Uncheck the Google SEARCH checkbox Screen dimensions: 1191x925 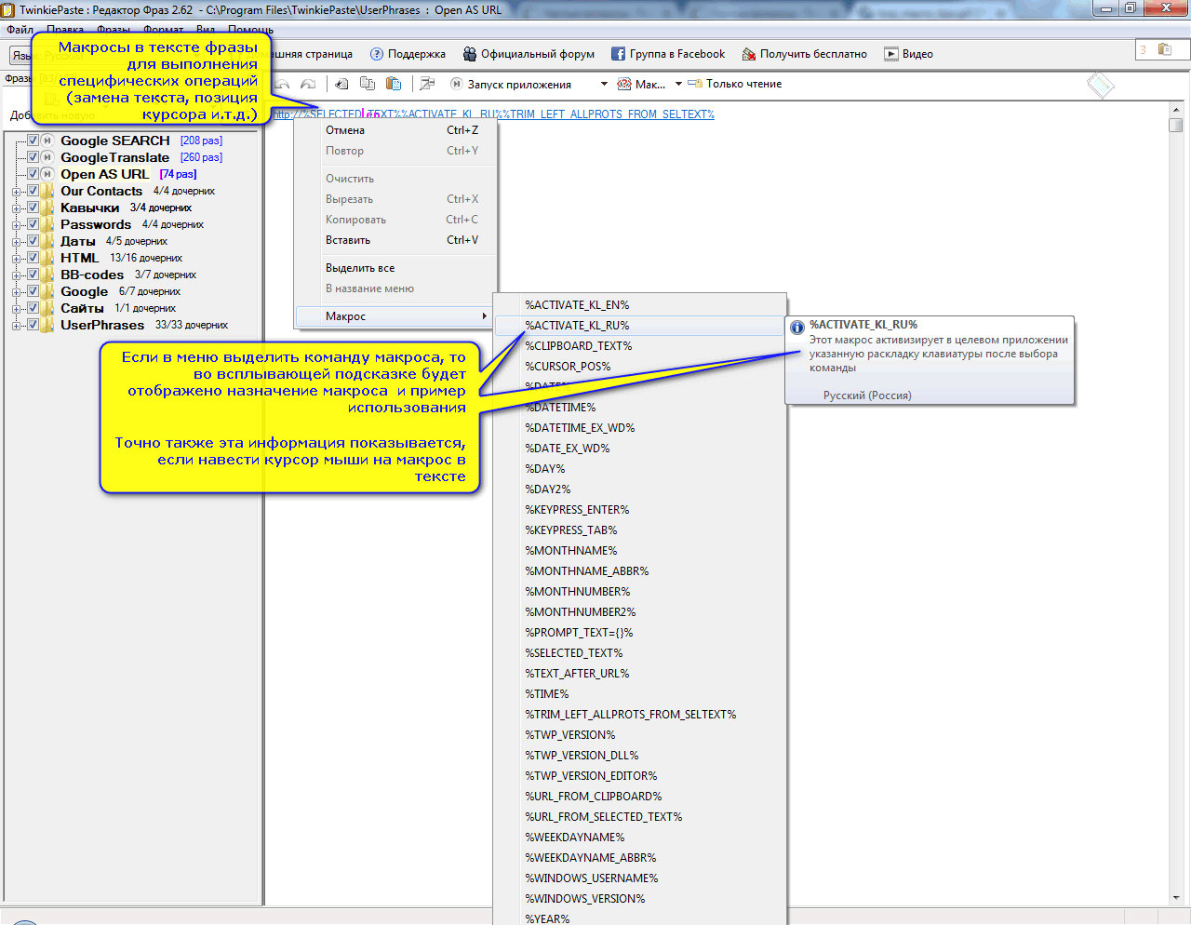[33, 141]
